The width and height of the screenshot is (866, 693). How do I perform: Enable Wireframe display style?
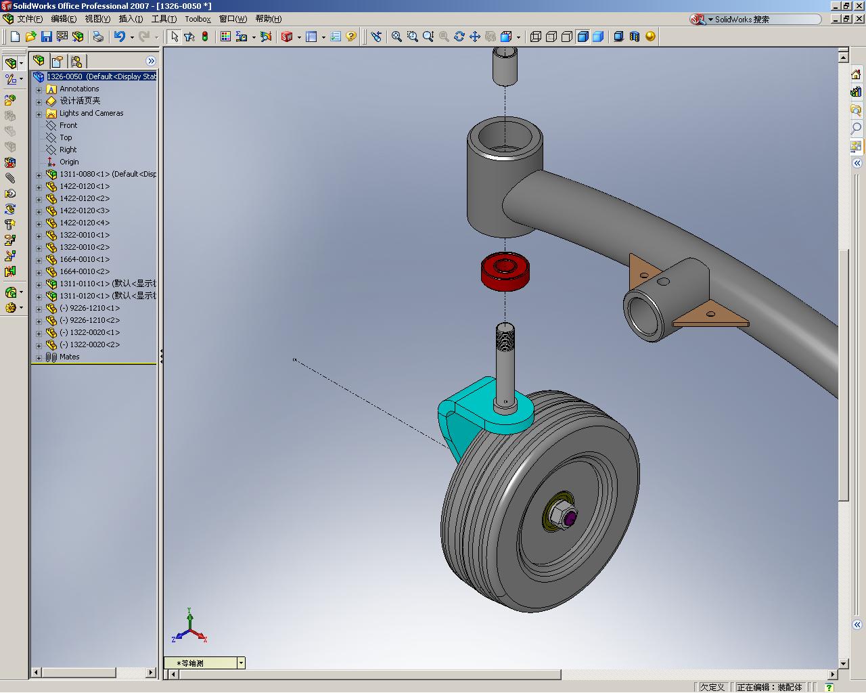click(x=536, y=37)
